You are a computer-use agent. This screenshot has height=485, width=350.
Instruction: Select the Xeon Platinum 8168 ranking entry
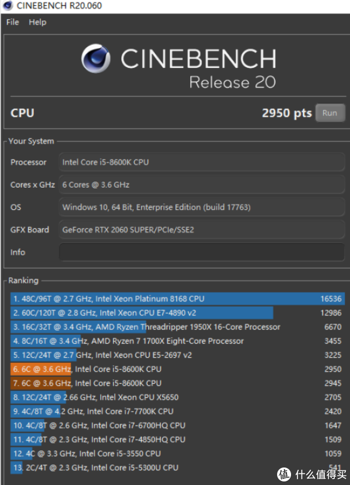178,299
